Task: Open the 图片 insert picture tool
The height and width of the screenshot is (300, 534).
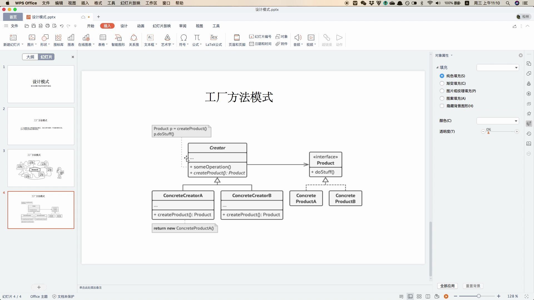Action: 32,37
